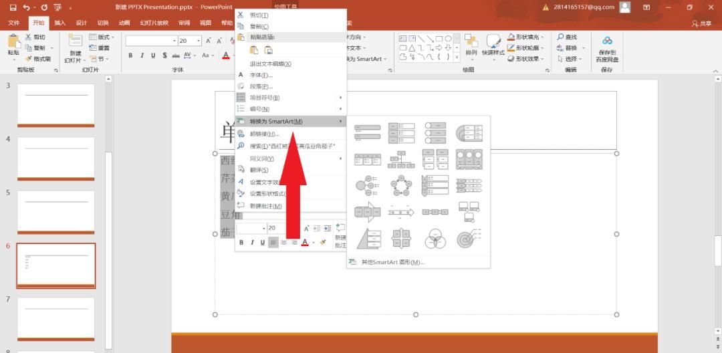Click the large Paste (粘贴) clipboard icon

(x=14, y=41)
